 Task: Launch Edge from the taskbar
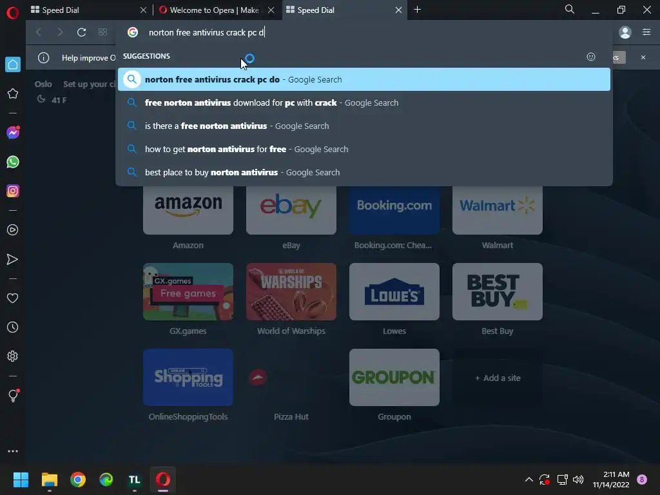pos(106,480)
